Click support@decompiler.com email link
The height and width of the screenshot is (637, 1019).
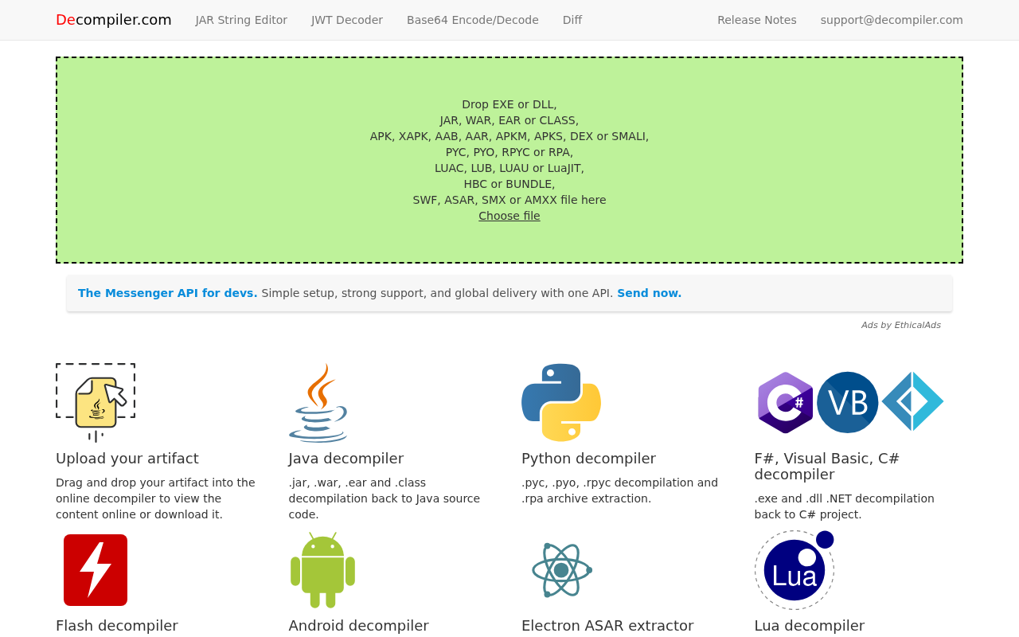click(x=892, y=20)
